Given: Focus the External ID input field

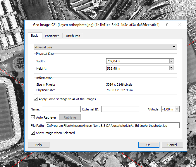Looking at the screenshot, I should [x=121, y=109].
